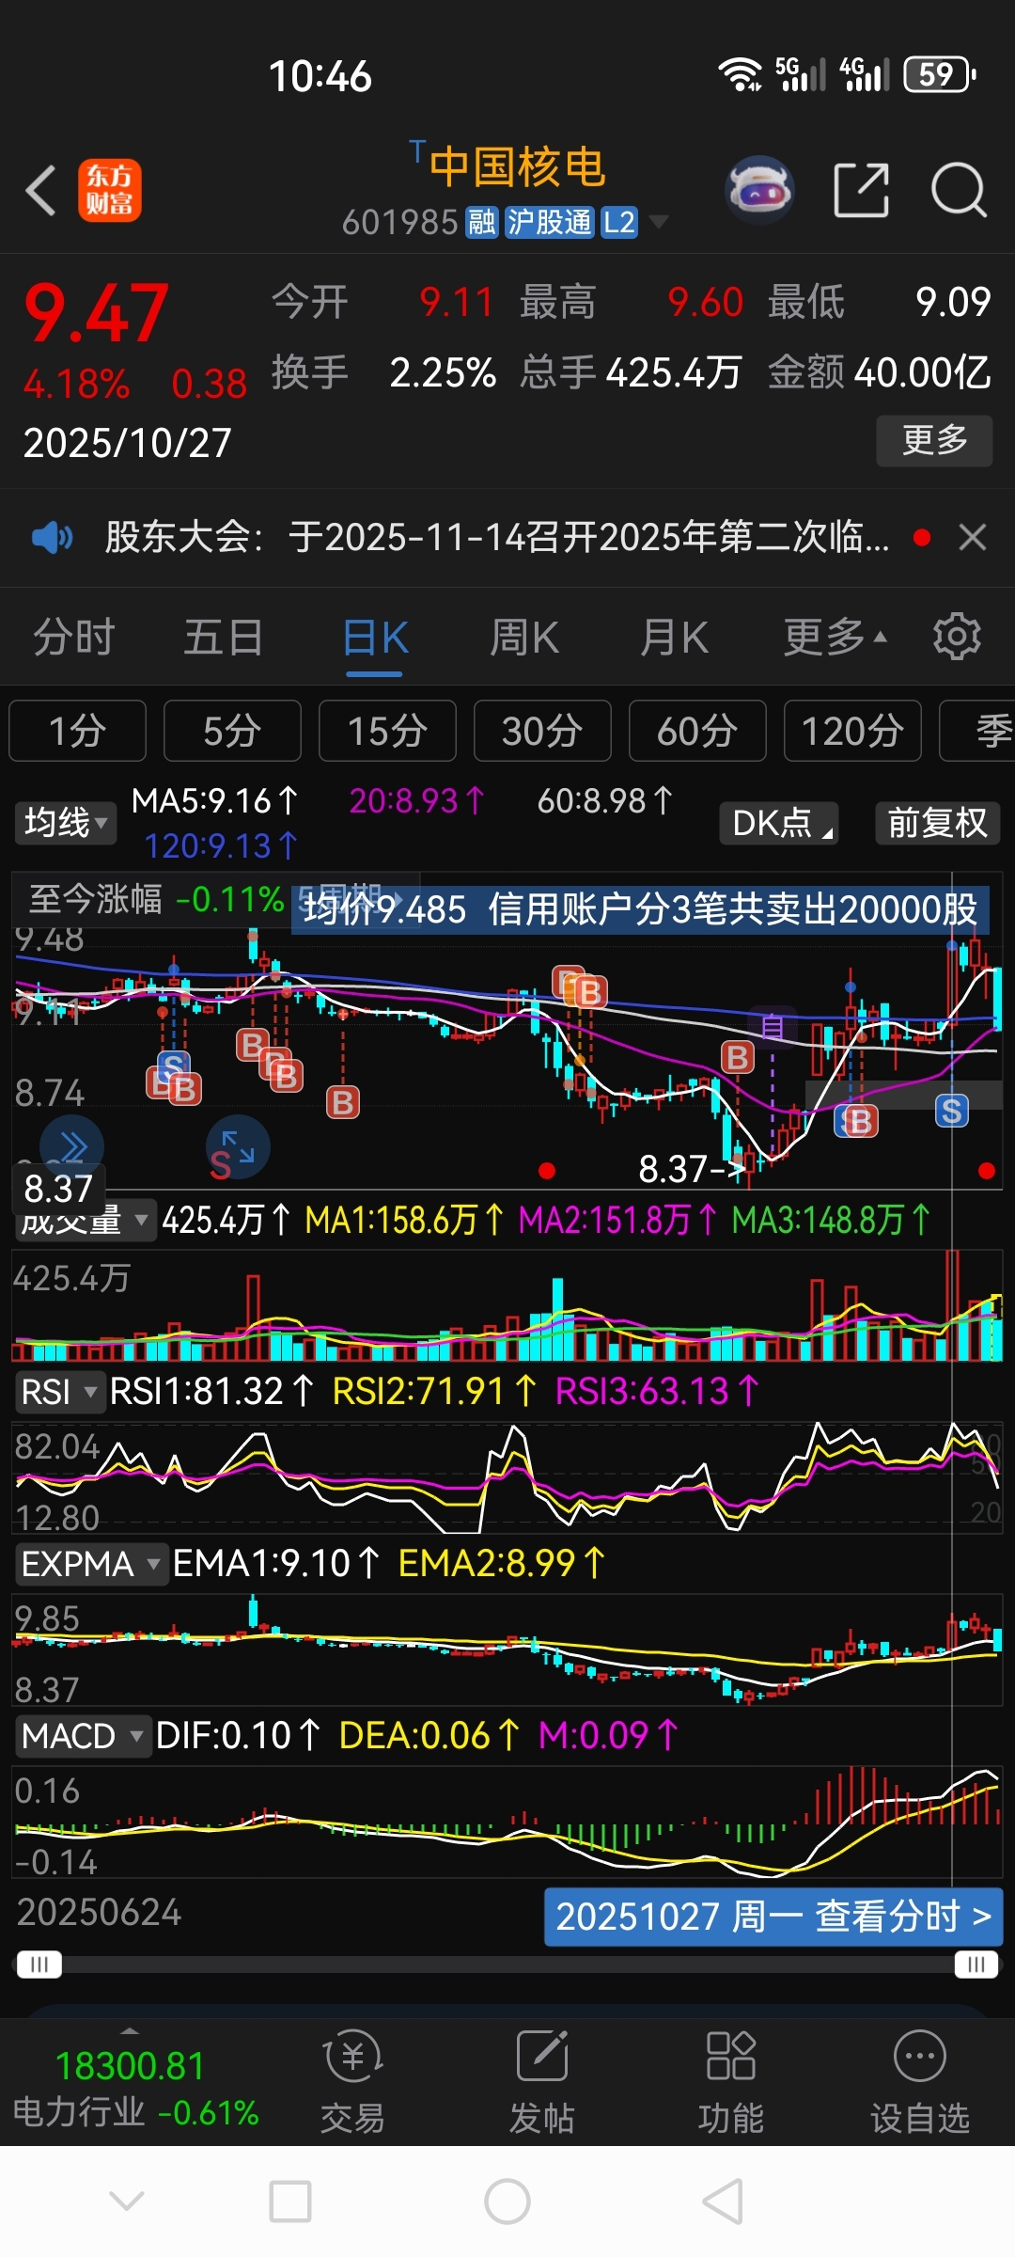Grab the right range slider handle
Viewport: 1015px width, 2257px height.
tap(976, 1965)
